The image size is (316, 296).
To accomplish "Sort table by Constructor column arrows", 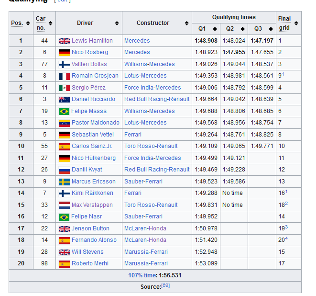I will pos(186,23).
